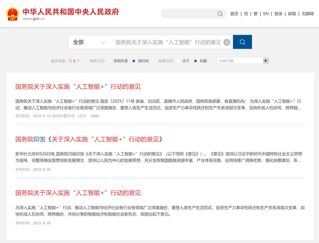Open 无障碍 accessibility mode
This screenshot has width=319, height=243.
pos(307,14)
